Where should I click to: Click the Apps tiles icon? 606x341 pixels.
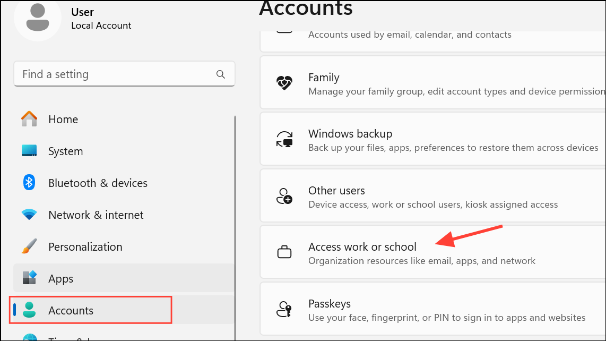(29, 277)
